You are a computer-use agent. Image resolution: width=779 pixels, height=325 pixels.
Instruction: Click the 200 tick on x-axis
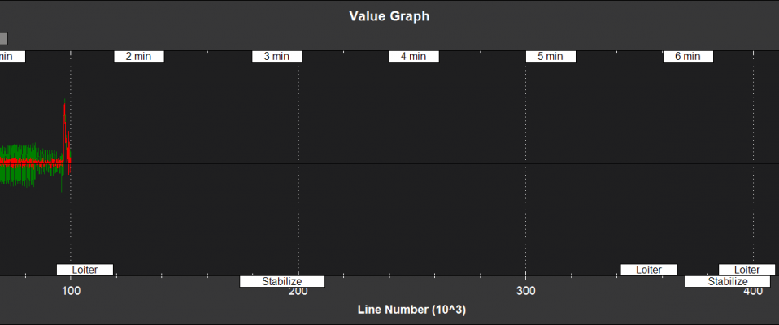(x=298, y=292)
